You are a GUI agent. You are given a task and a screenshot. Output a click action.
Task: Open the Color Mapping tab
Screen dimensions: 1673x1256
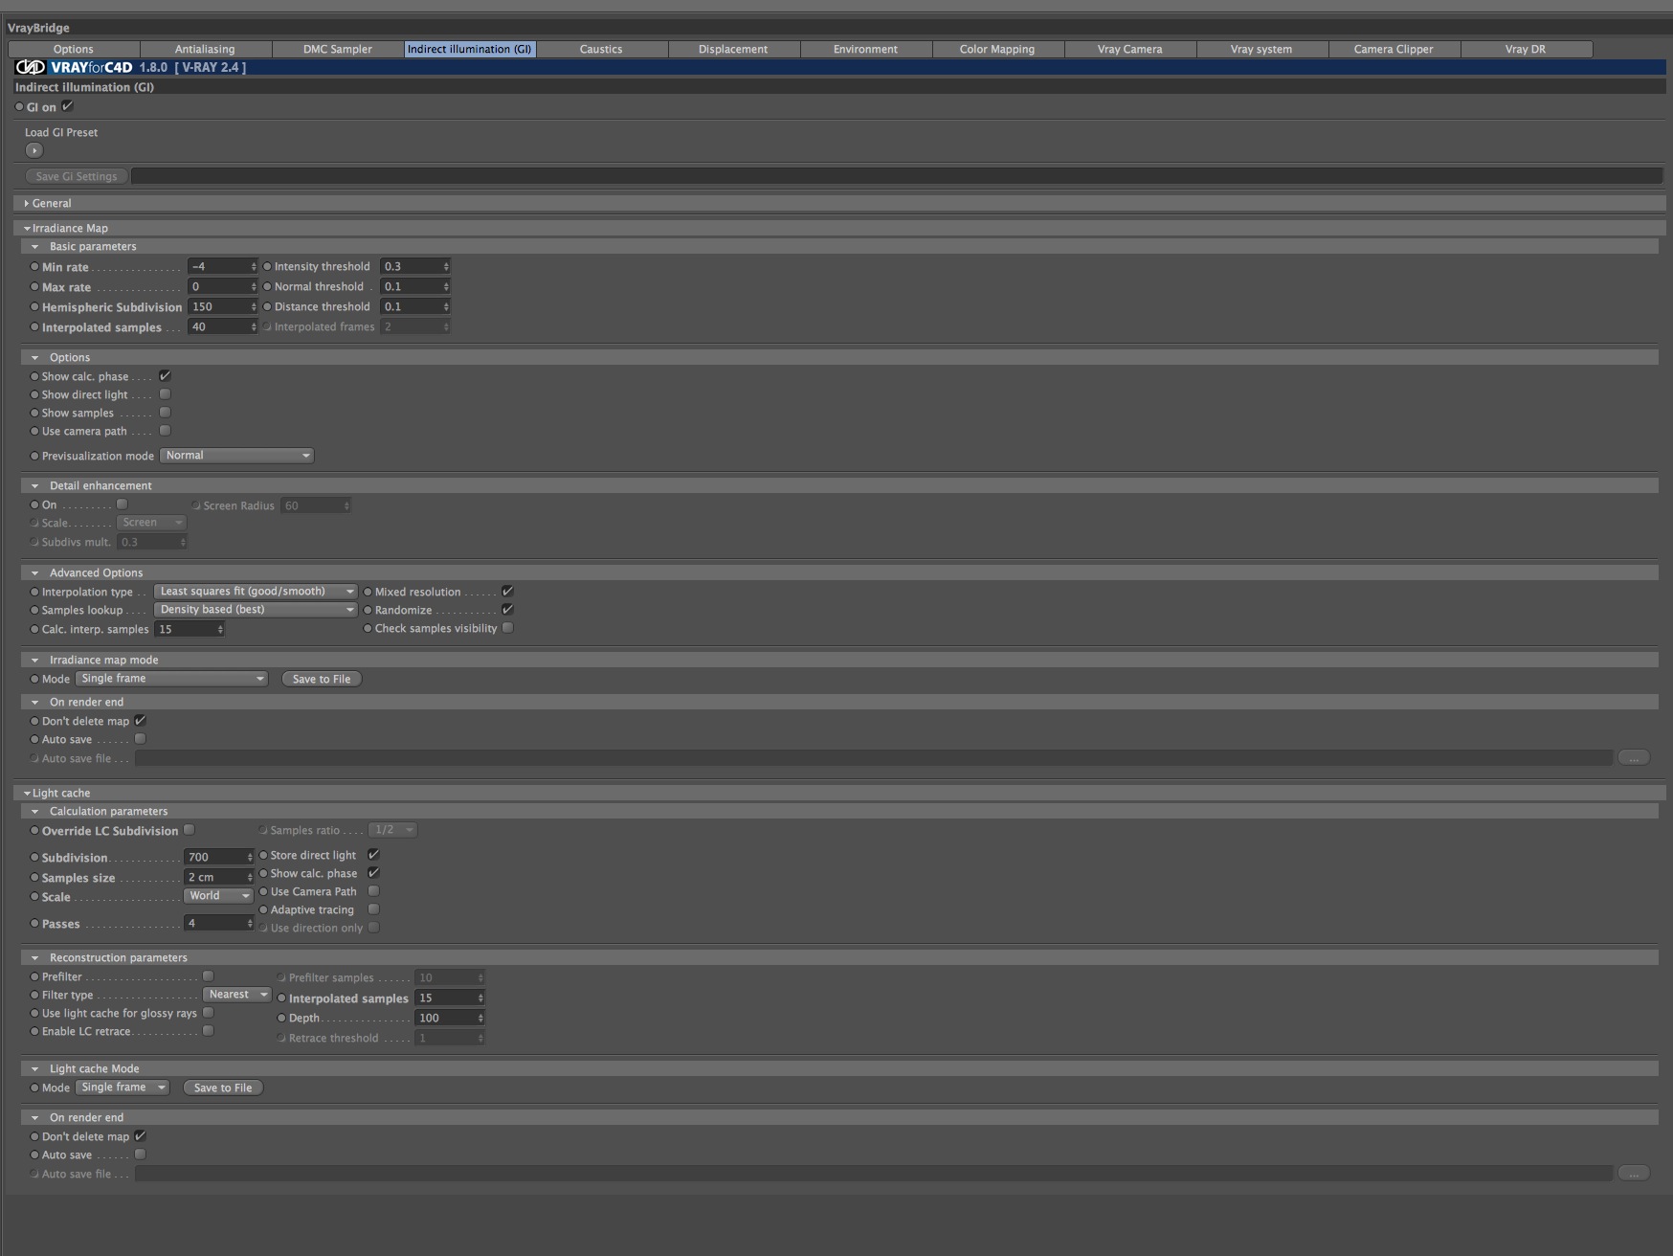pos(997,49)
